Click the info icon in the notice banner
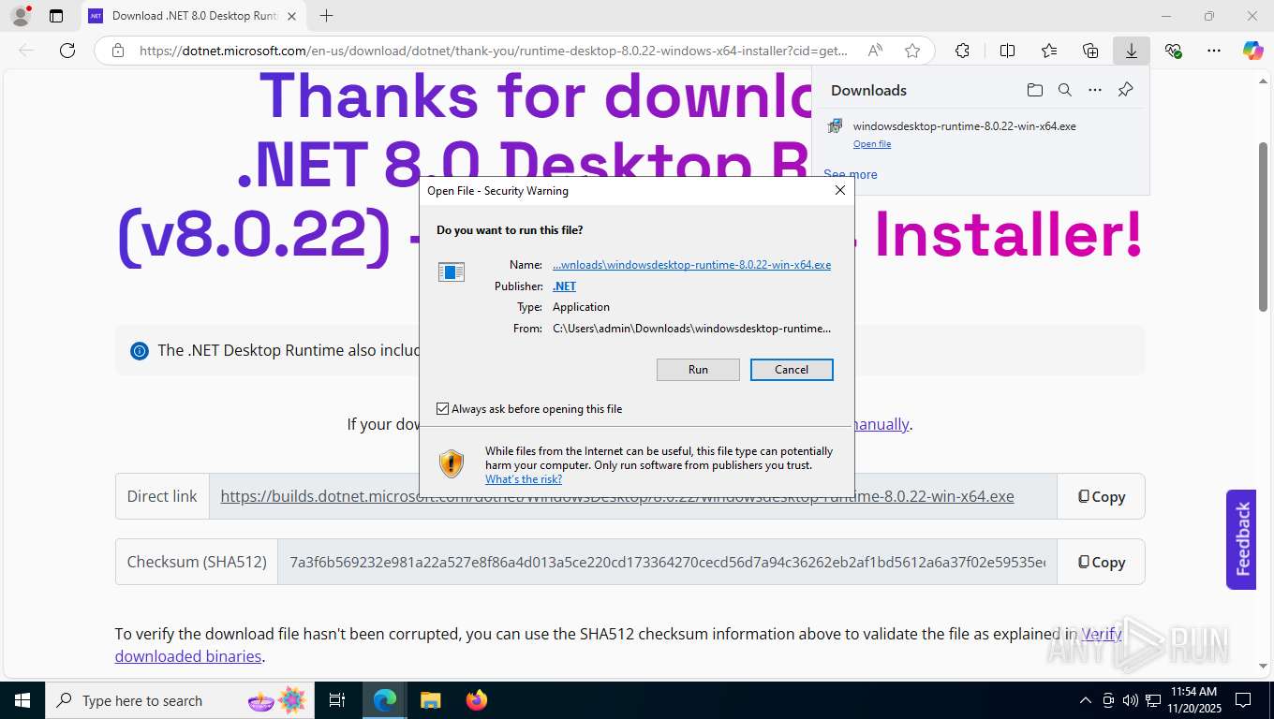The image size is (1274, 719). tap(140, 351)
